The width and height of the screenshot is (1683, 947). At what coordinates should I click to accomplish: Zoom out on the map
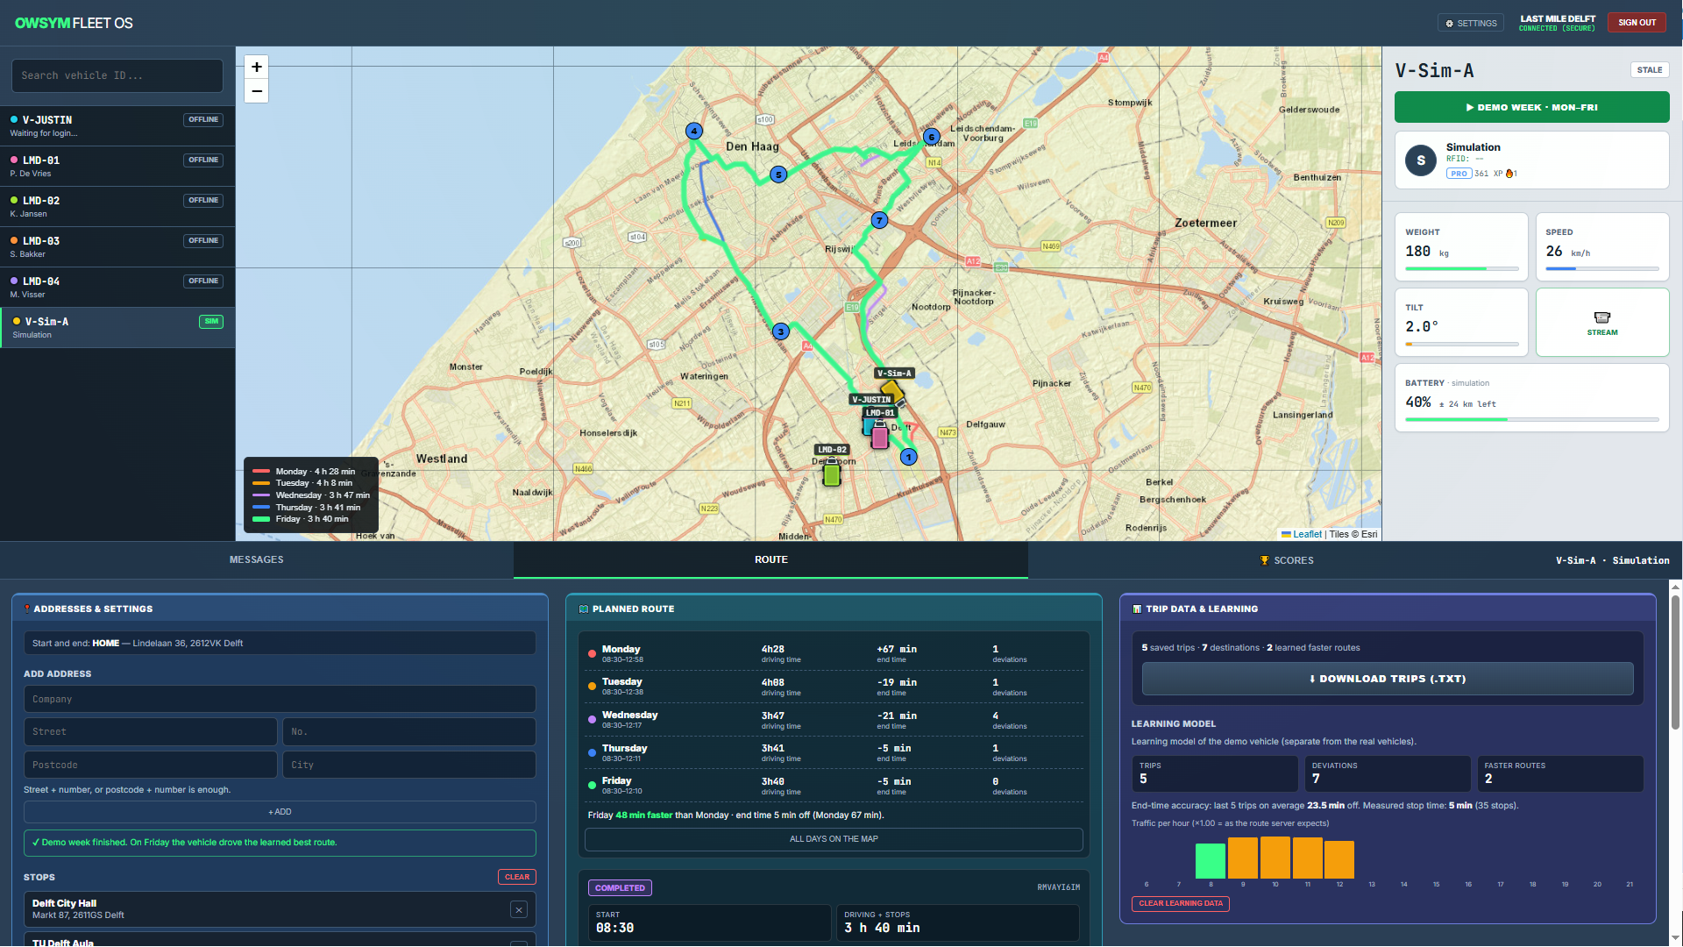pyautogui.click(x=256, y=91)
